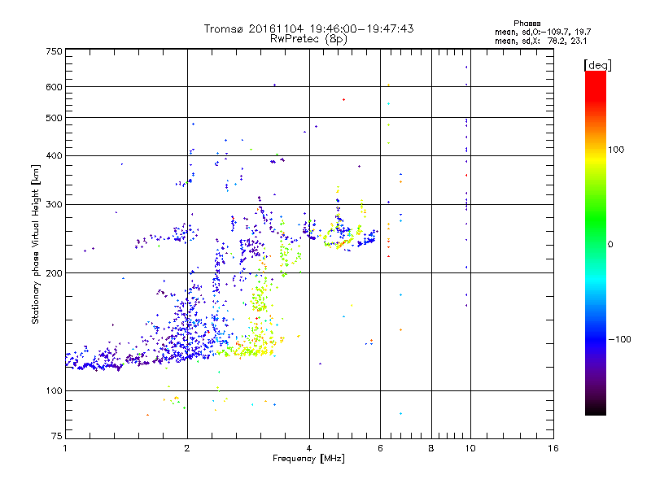Click the x-axis tick label '2'

187,448
